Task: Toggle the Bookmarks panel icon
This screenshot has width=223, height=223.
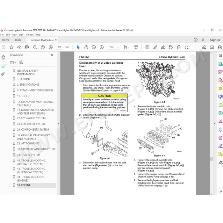Action: (x=3, y=66)
